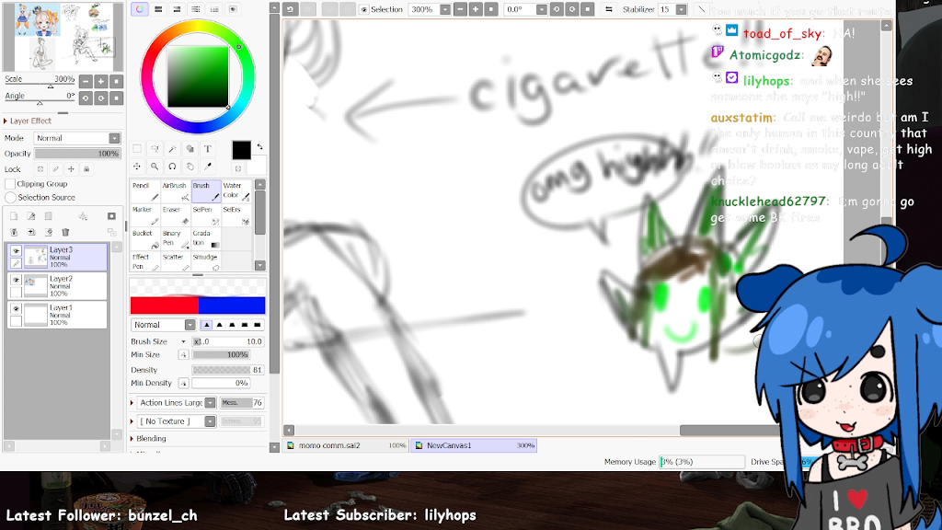Hide Layer3 using its eye icon
The width and height of the screenshot is (942, 530).
coord(17,250)
